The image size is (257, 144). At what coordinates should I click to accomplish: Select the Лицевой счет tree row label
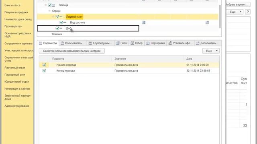click(x=74, y=17)
